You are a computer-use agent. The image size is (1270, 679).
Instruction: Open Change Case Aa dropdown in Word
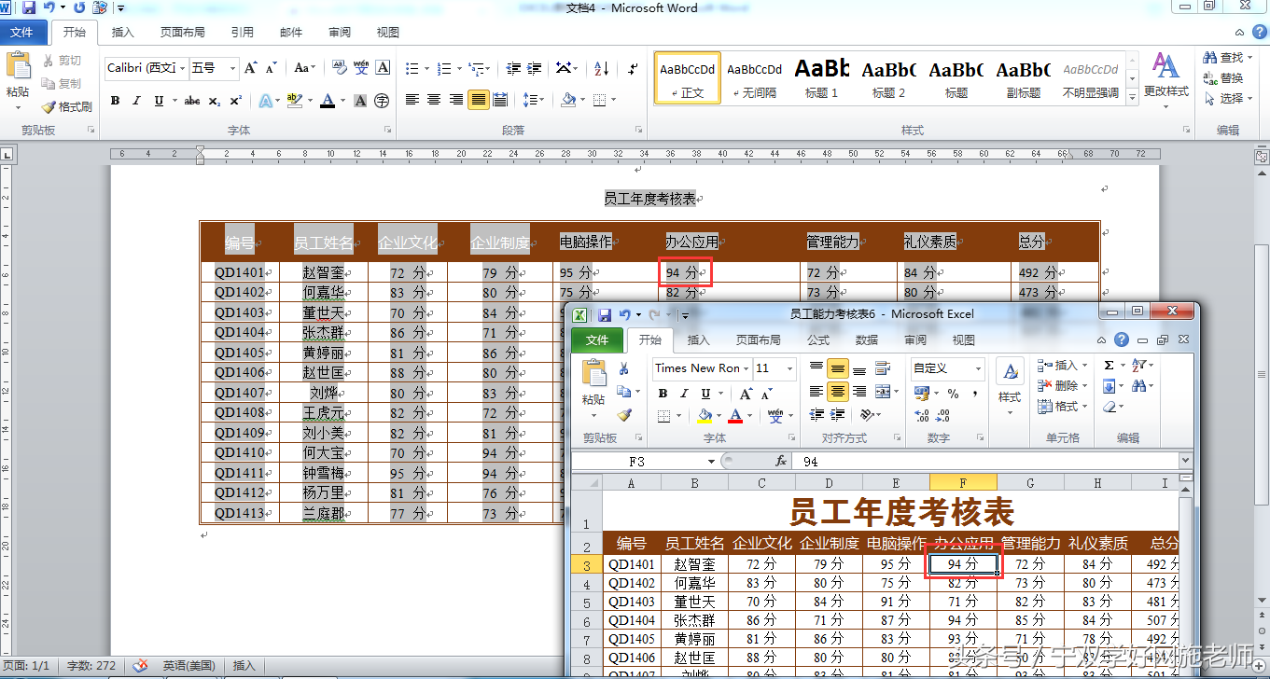[x=304, y=68]
